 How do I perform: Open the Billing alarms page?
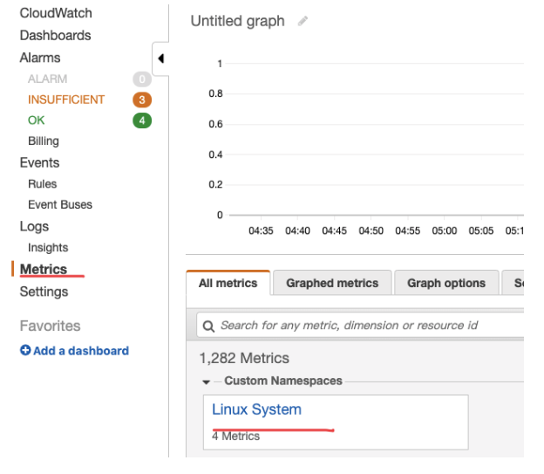point(44,141)
